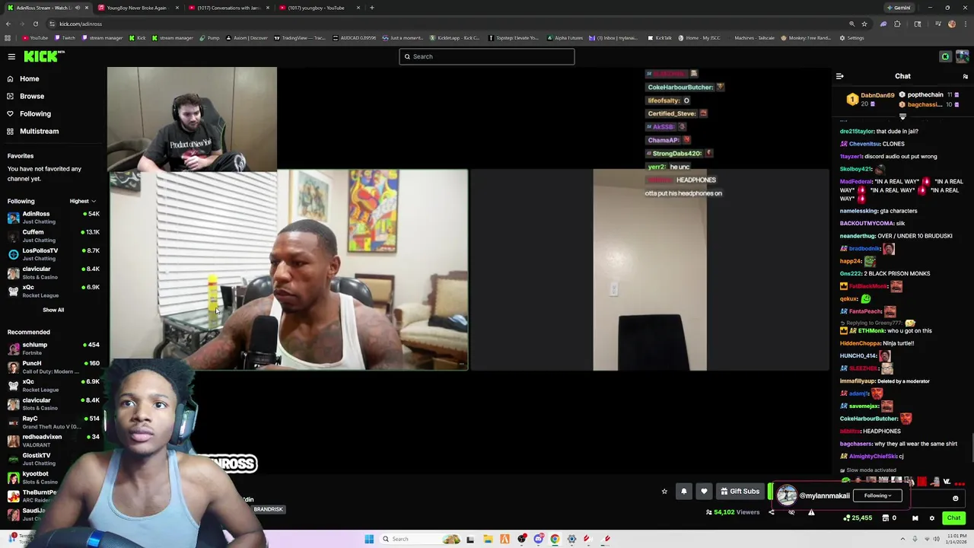Open RayC recommended channel
The width and height of the screenshot is (974, 548).
[x=53, y=422]
